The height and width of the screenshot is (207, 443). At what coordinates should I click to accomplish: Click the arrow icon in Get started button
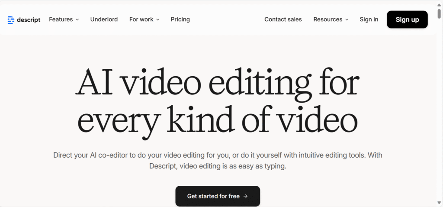(x=246, y=196)
